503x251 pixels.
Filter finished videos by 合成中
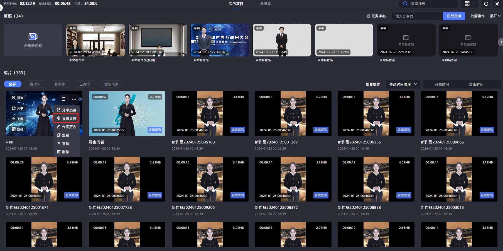[x=35, y=84]
